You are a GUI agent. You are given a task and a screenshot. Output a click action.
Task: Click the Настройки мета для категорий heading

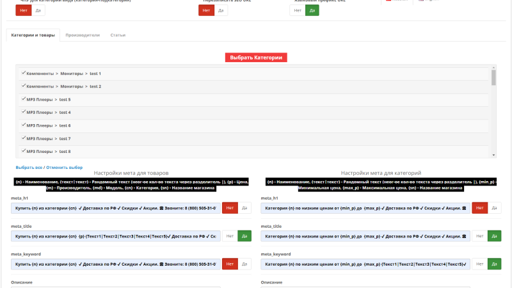pyautogui.click(x=381, y=173)
